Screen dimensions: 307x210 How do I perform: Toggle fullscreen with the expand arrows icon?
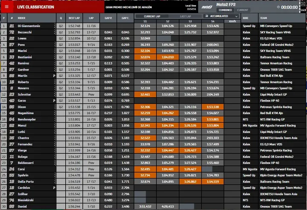[x=303, y=4]
